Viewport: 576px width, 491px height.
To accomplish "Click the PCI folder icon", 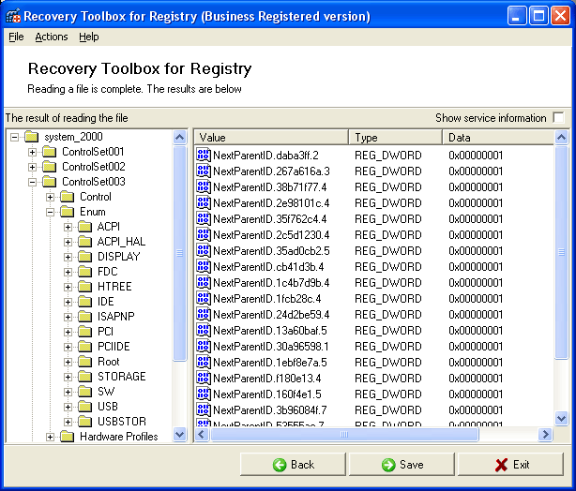I will 84,332.
